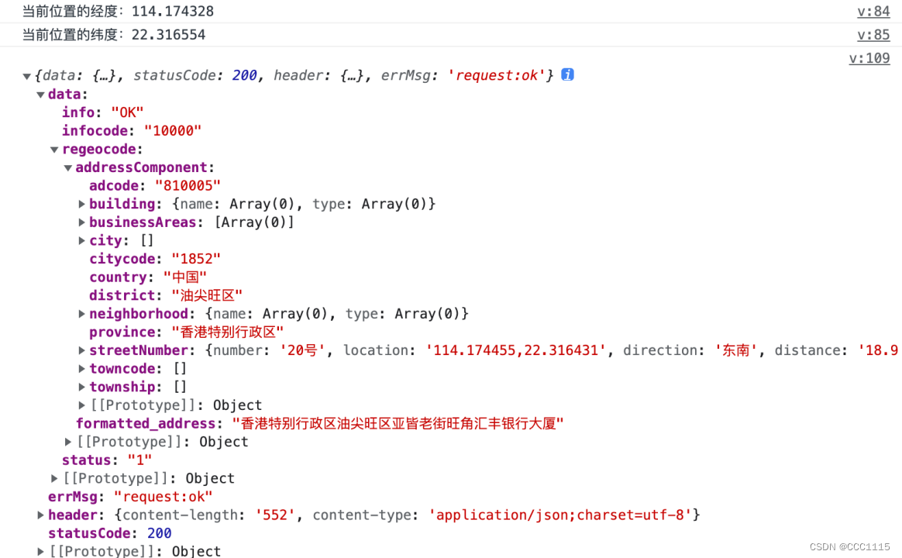Select the infocode "10000" value
The height and width of the screenshot is (558, 902).
click(173, 130)
